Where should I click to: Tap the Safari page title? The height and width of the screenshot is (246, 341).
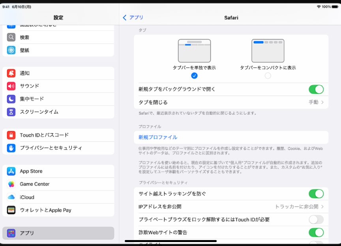tap(231, 18)
